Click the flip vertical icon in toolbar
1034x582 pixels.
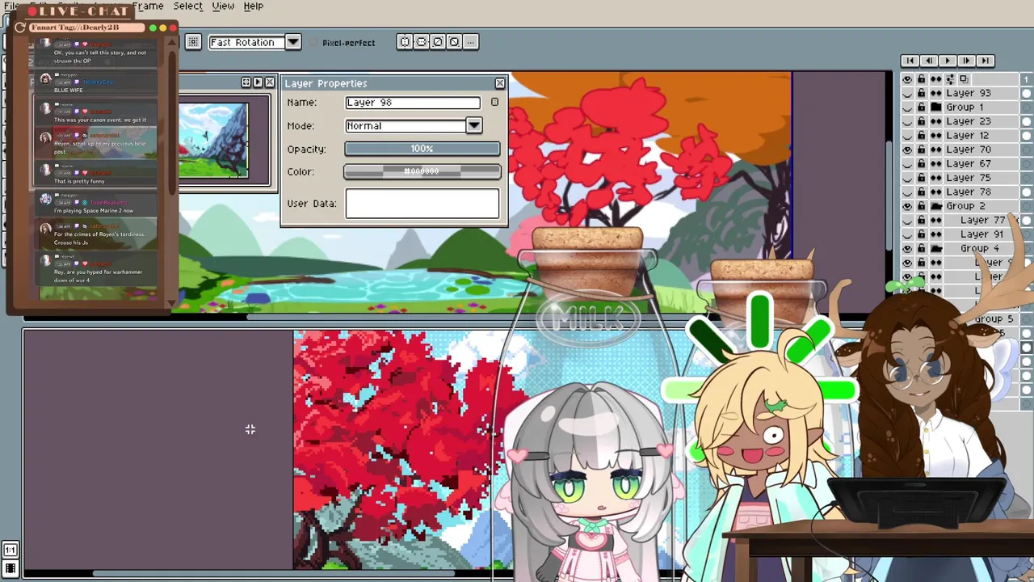point(421,42)
